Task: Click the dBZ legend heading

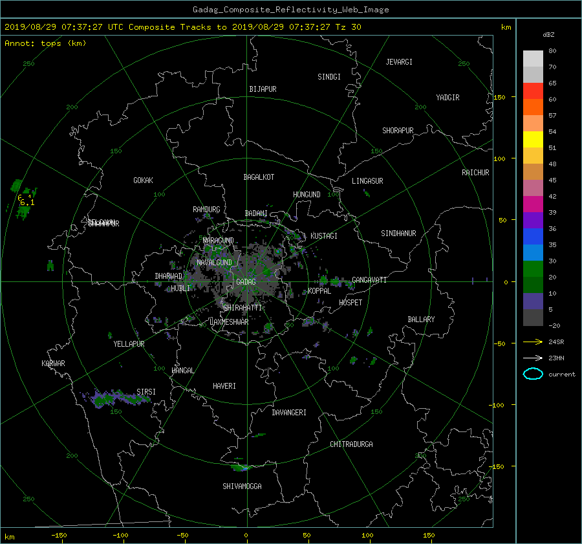Action: (x=548, y=35)
